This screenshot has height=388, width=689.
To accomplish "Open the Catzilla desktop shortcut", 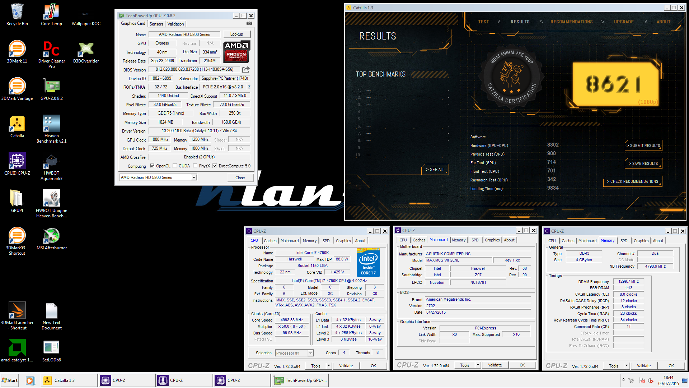I will [17, 126].
